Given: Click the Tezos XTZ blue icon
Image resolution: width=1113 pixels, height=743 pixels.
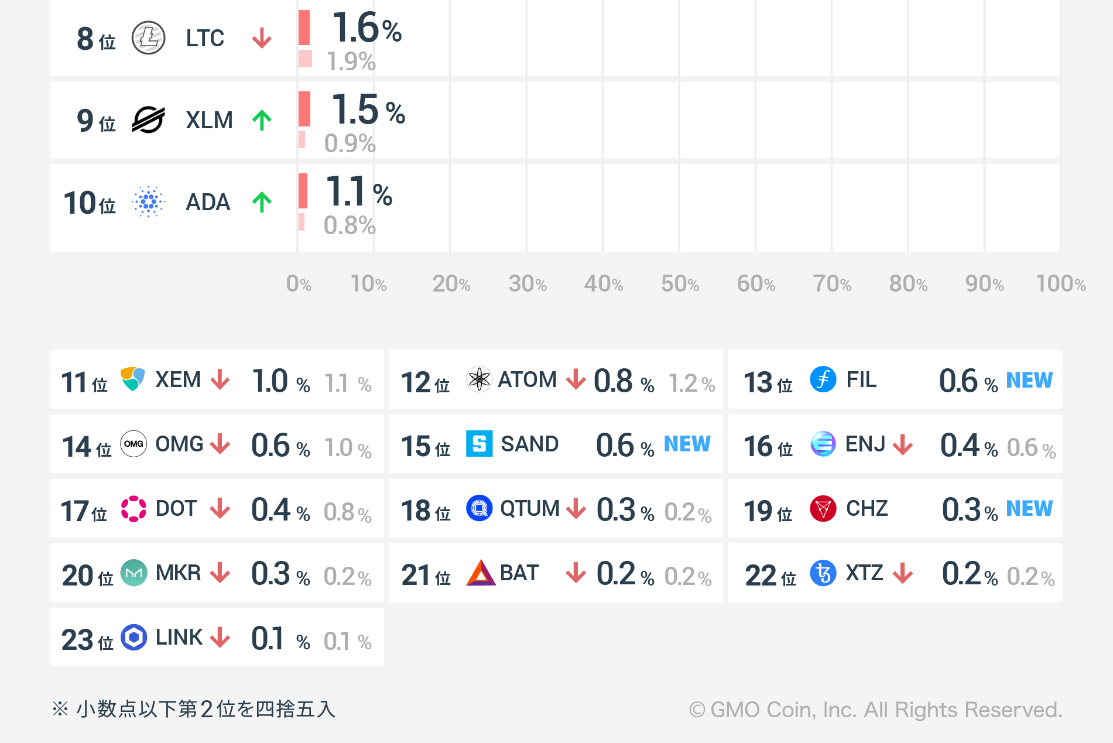Looking at the screenshot, I should [823, 573].
